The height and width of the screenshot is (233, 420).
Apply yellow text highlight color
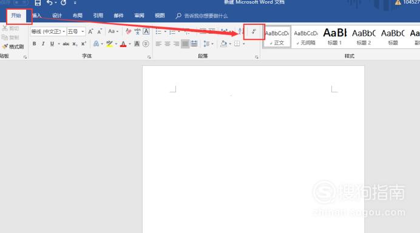click(109, 44)
